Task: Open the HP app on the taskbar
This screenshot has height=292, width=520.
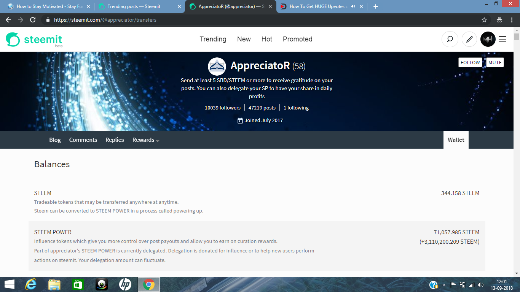Action: coord(125,284)
